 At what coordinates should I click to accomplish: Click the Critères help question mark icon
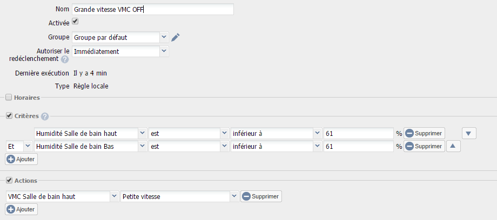pos(45,116)
